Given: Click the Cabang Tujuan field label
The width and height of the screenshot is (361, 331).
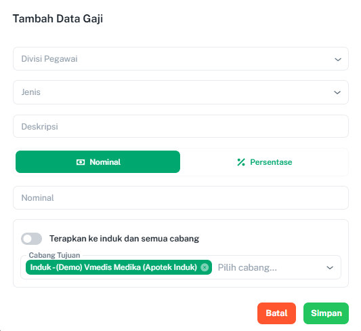Looking at the screenshot, I should (x=54, y=255).
